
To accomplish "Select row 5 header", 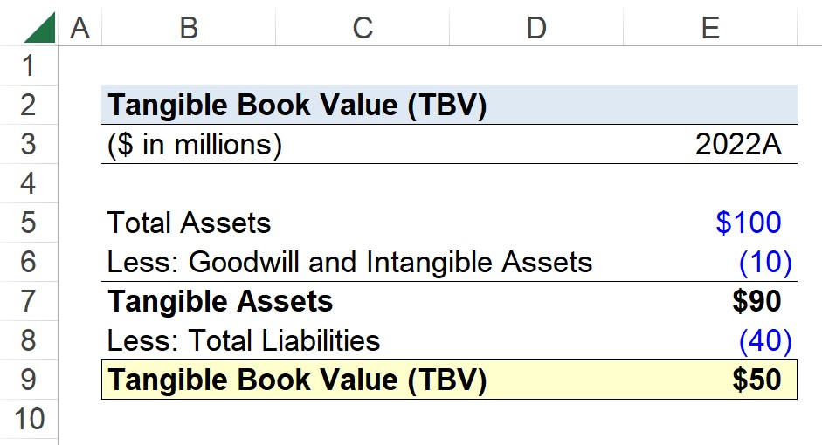I will click(x=28, y=222).
